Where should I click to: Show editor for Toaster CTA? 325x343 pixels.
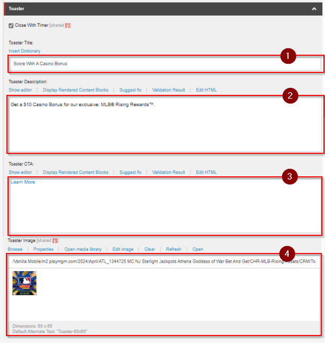(x=20, y=172)
